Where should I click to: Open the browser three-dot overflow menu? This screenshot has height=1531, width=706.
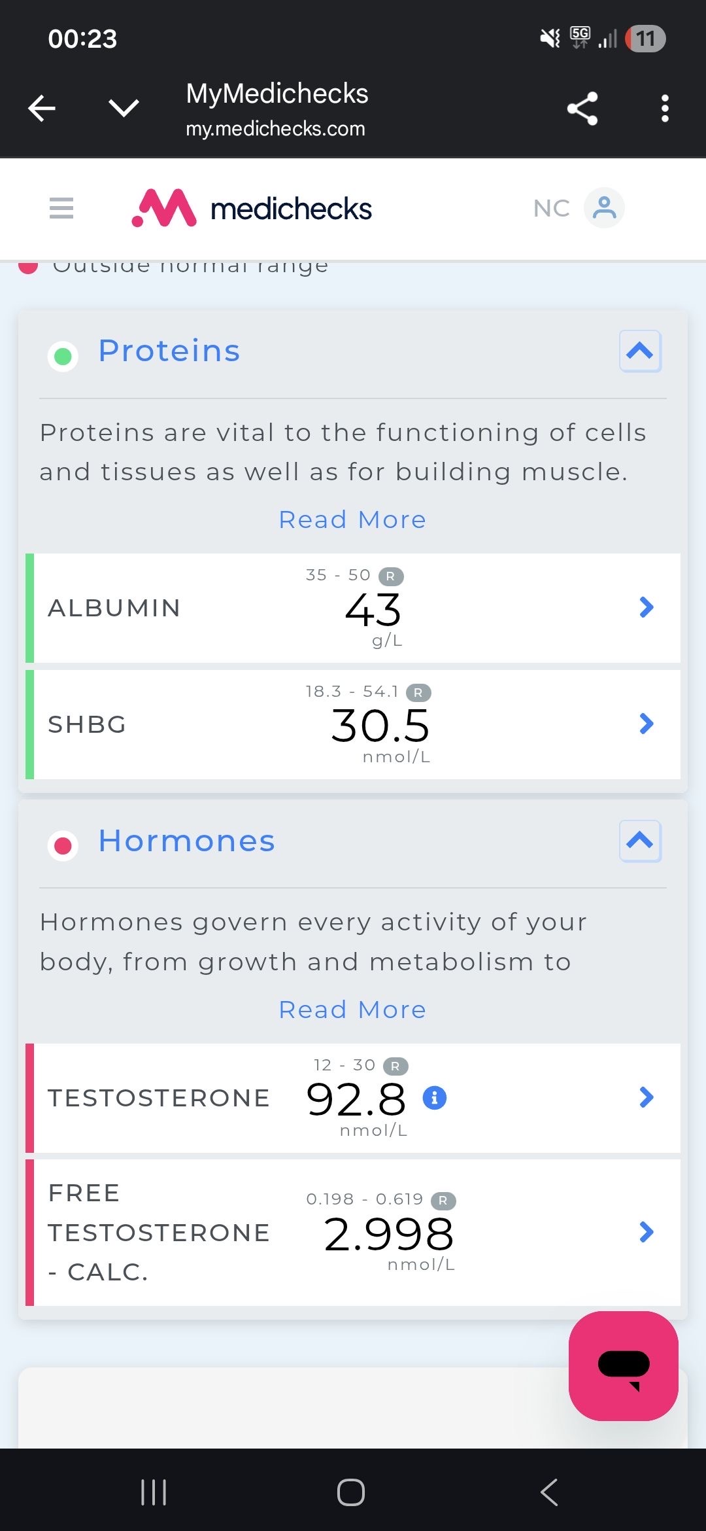(665, 109)
